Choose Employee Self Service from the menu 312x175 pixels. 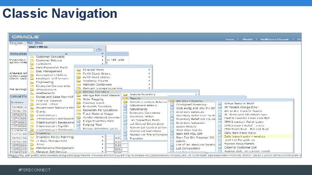[x=52, y=78]
